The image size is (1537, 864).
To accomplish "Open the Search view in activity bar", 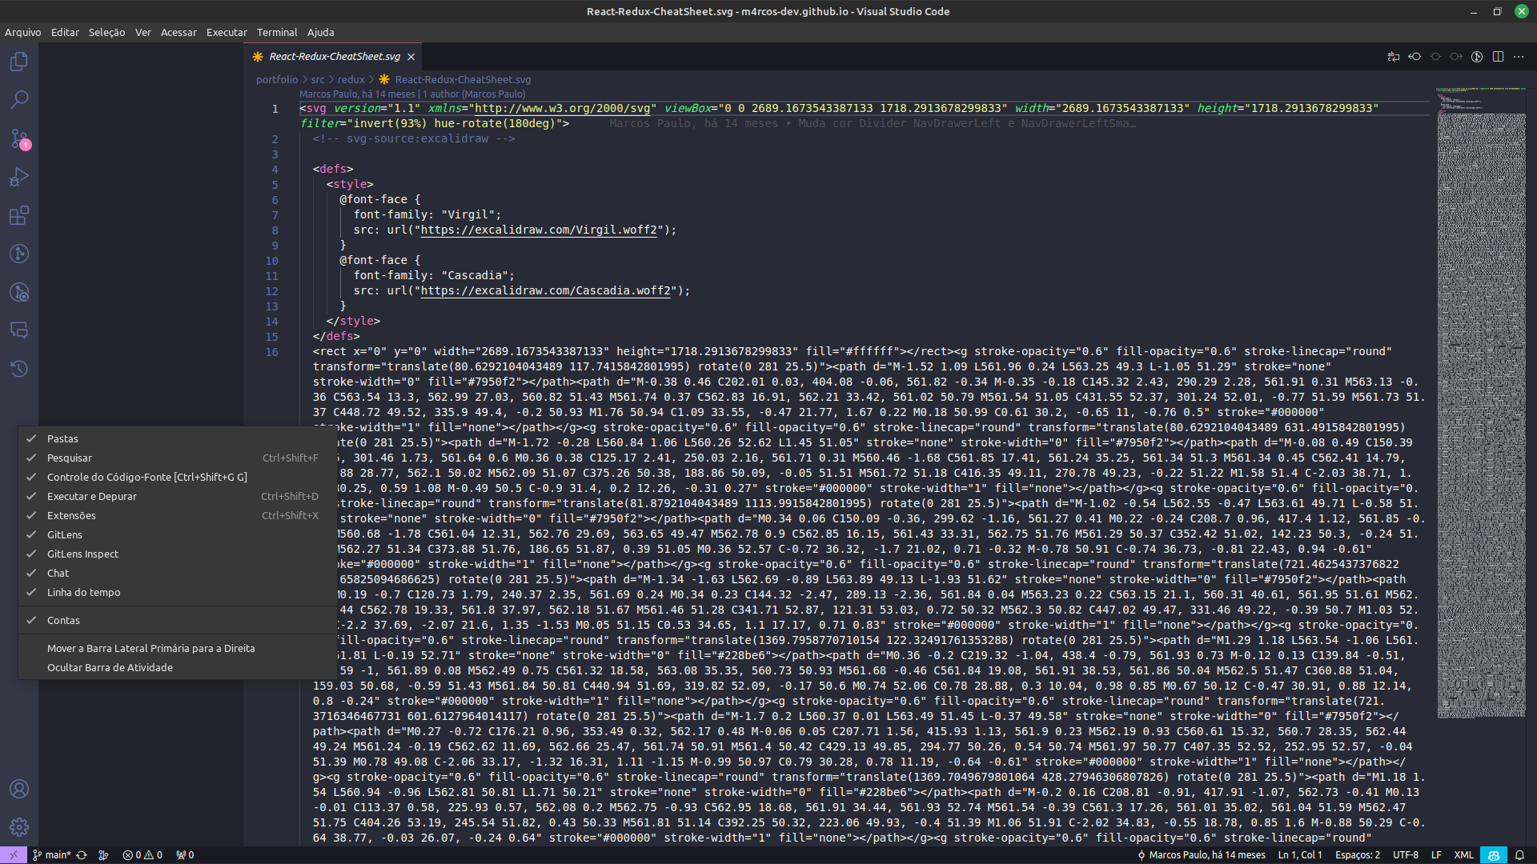I will point(19,100).
